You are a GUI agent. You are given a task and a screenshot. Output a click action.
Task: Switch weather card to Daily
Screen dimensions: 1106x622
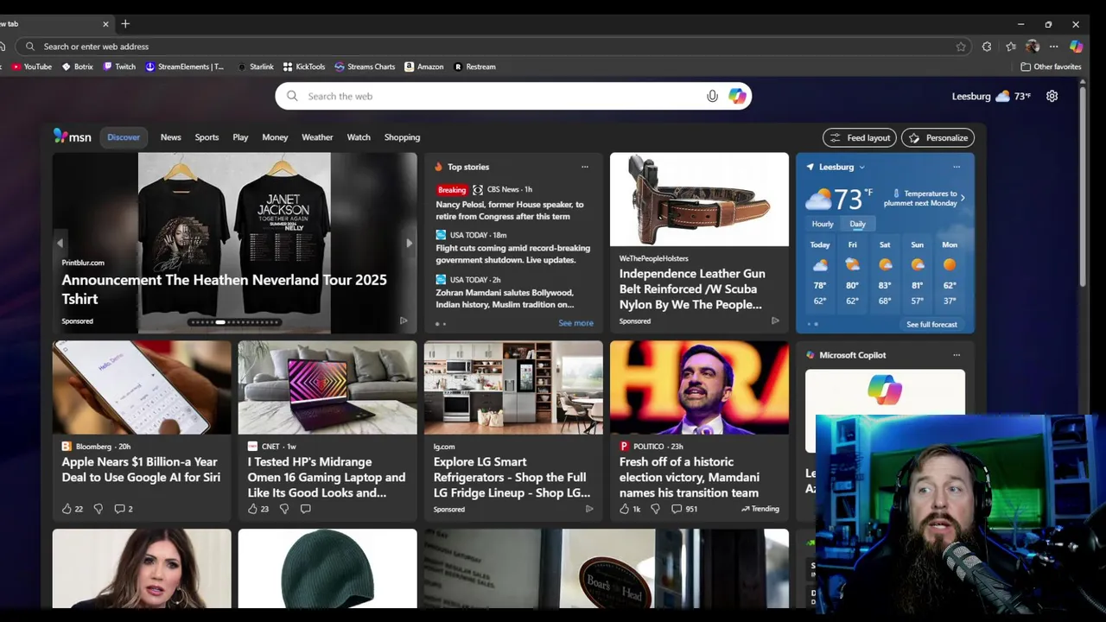pos(857,224)
